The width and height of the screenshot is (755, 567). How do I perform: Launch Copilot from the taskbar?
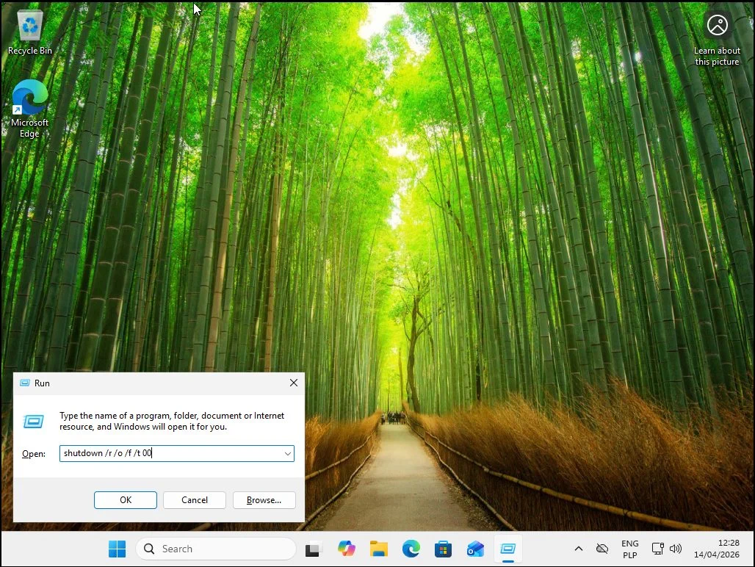pos(346,549)
